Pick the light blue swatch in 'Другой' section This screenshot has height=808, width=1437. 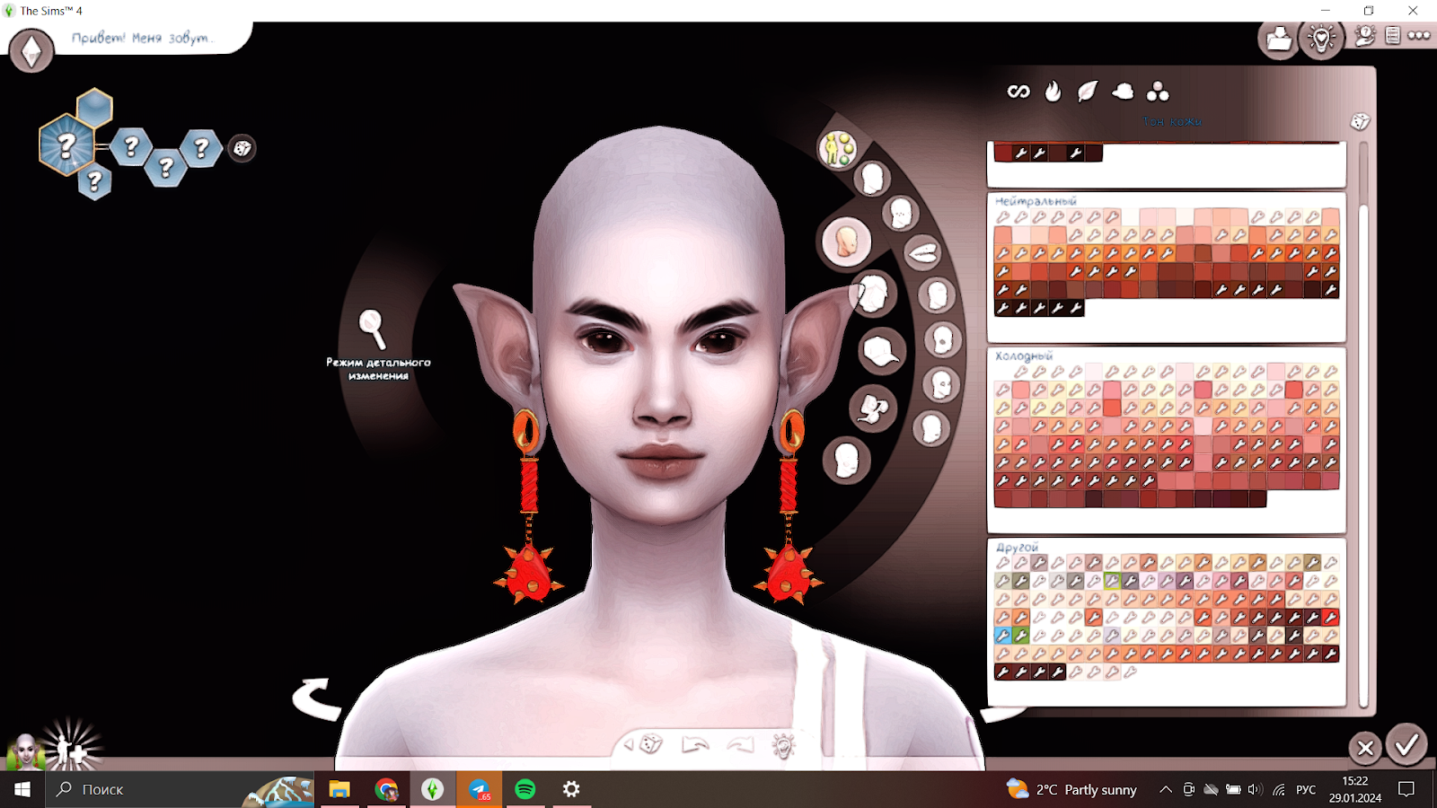1002,636
